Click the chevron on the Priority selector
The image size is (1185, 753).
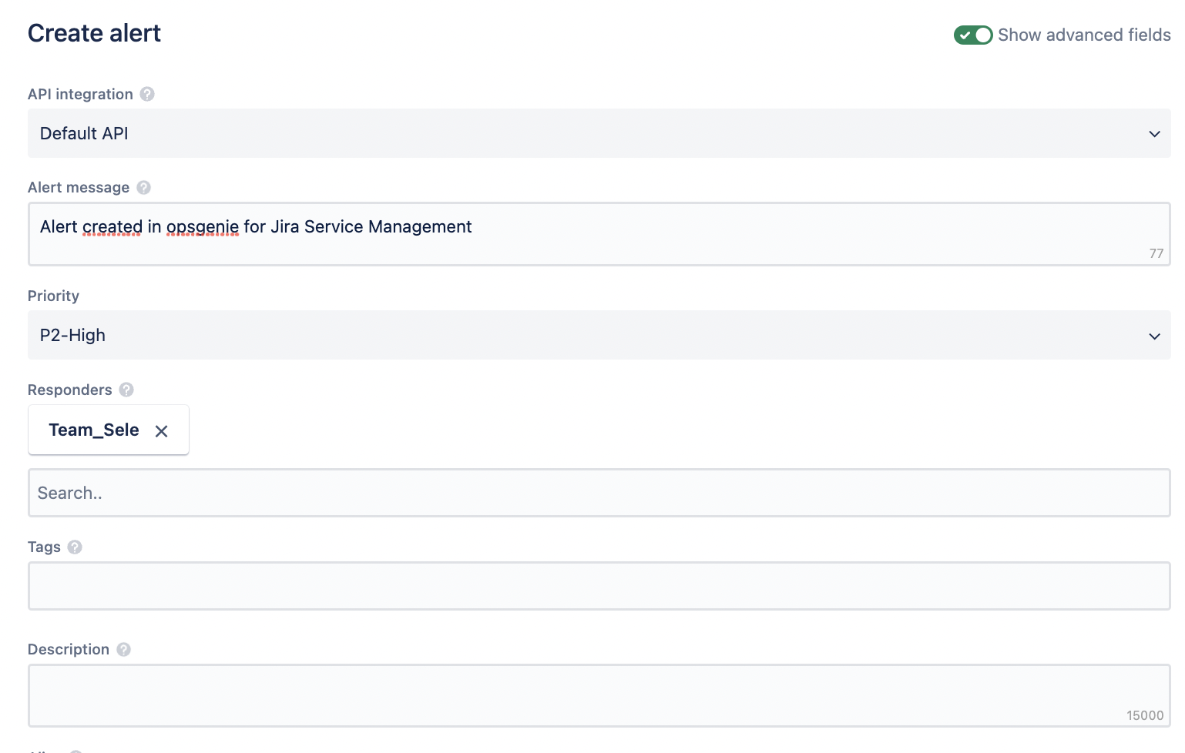click(1153, 336)
